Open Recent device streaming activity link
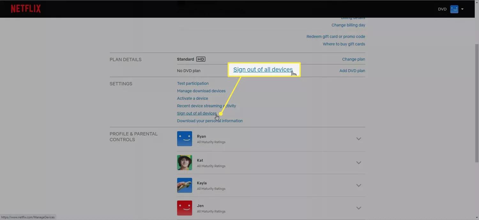This screenshot has width=479, height=220. pos(207,106)
